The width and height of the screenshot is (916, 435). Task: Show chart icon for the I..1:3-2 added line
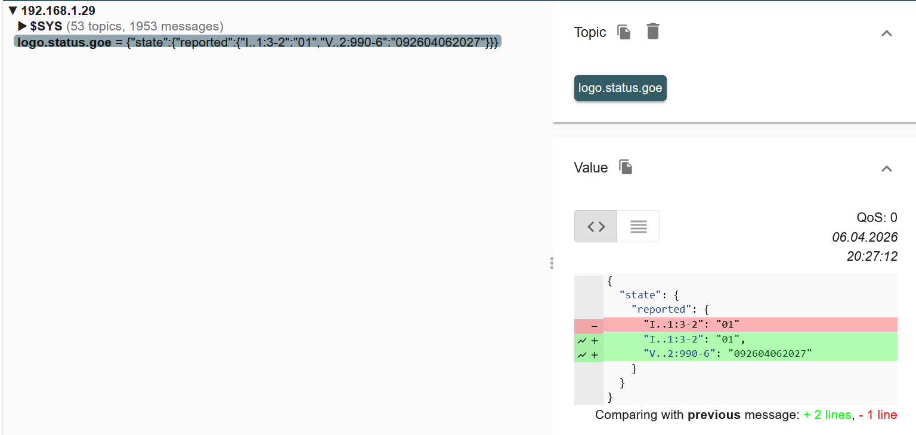pyautogui.click(x=582, y=340)
